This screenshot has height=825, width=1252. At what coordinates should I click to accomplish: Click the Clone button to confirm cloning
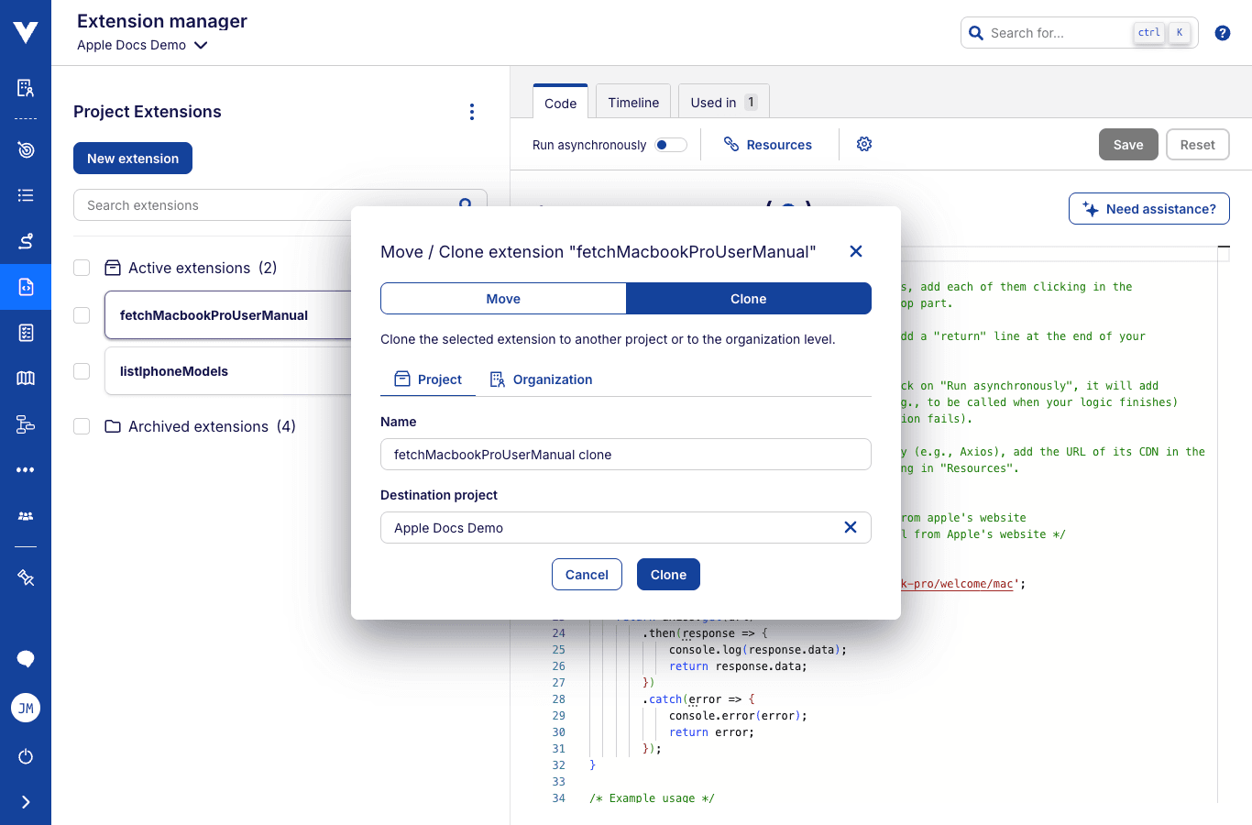(668, 574)
